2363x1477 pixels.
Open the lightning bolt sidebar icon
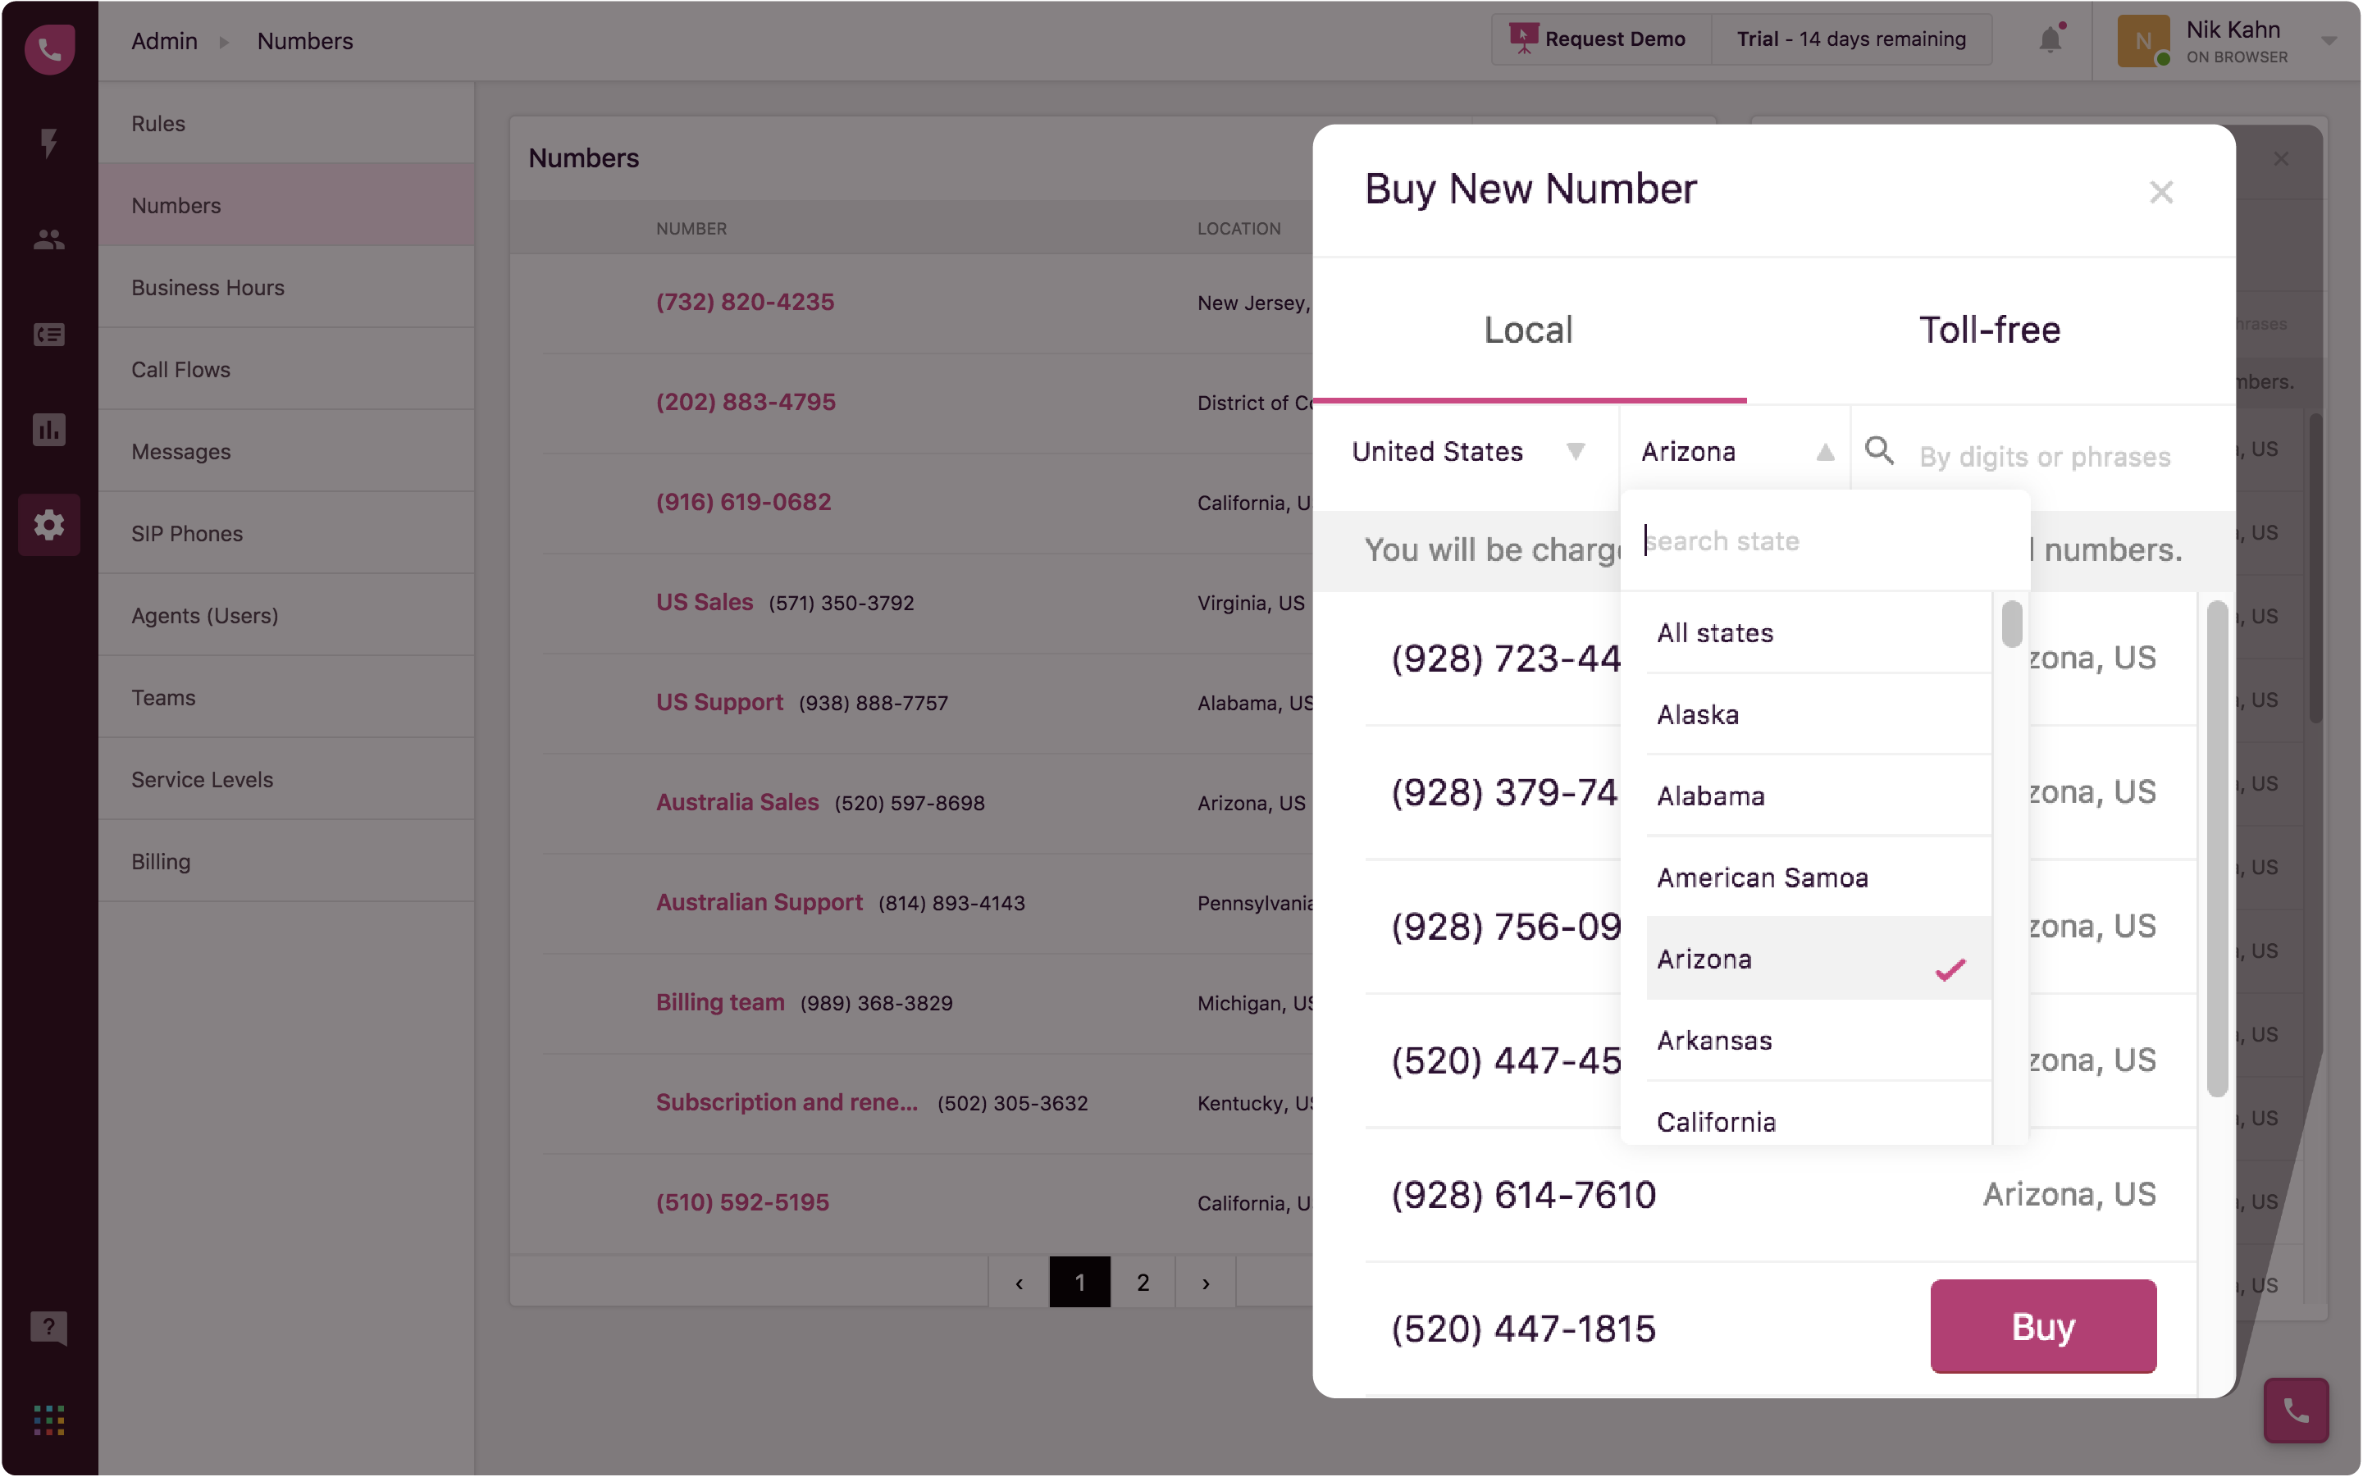coord(49,143)
